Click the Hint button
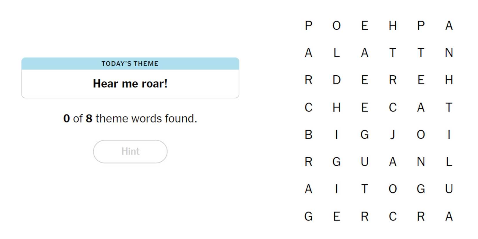The width and height of the screenshot is (478, 239). [130, 152]
